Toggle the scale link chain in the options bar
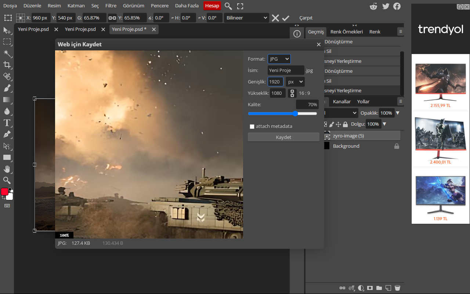Image resolution: width=470 pixels, height=294 pixels. click(112, 18)
